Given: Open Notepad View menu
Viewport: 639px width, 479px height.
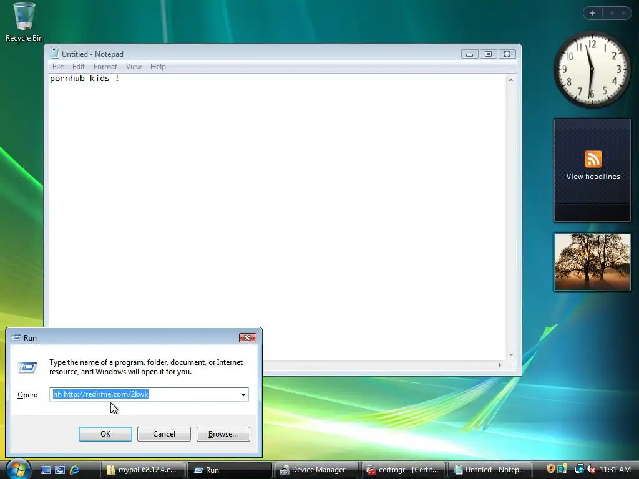Looking at the screenshot, I should coord(134,66).
